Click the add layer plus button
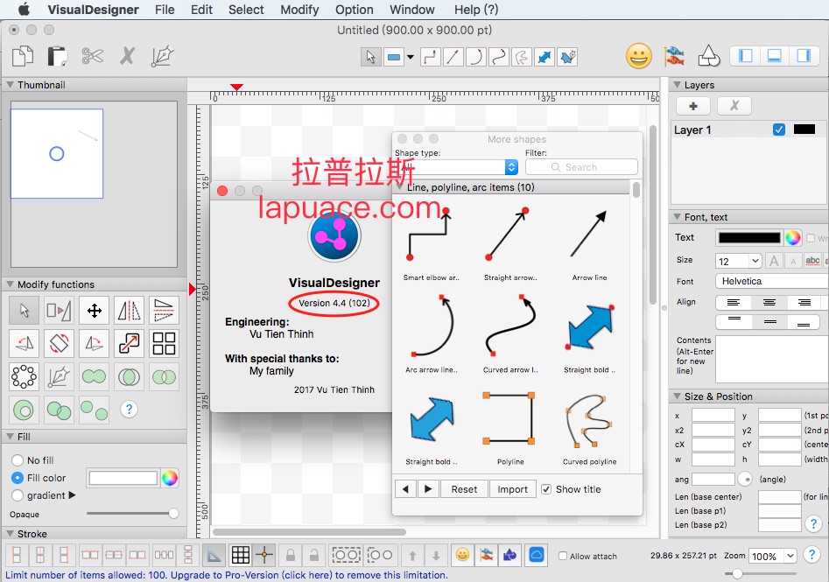This screenshot has width=829, height=582. point(693,106)
